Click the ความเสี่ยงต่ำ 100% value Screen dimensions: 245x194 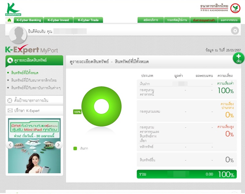[226, 91]
